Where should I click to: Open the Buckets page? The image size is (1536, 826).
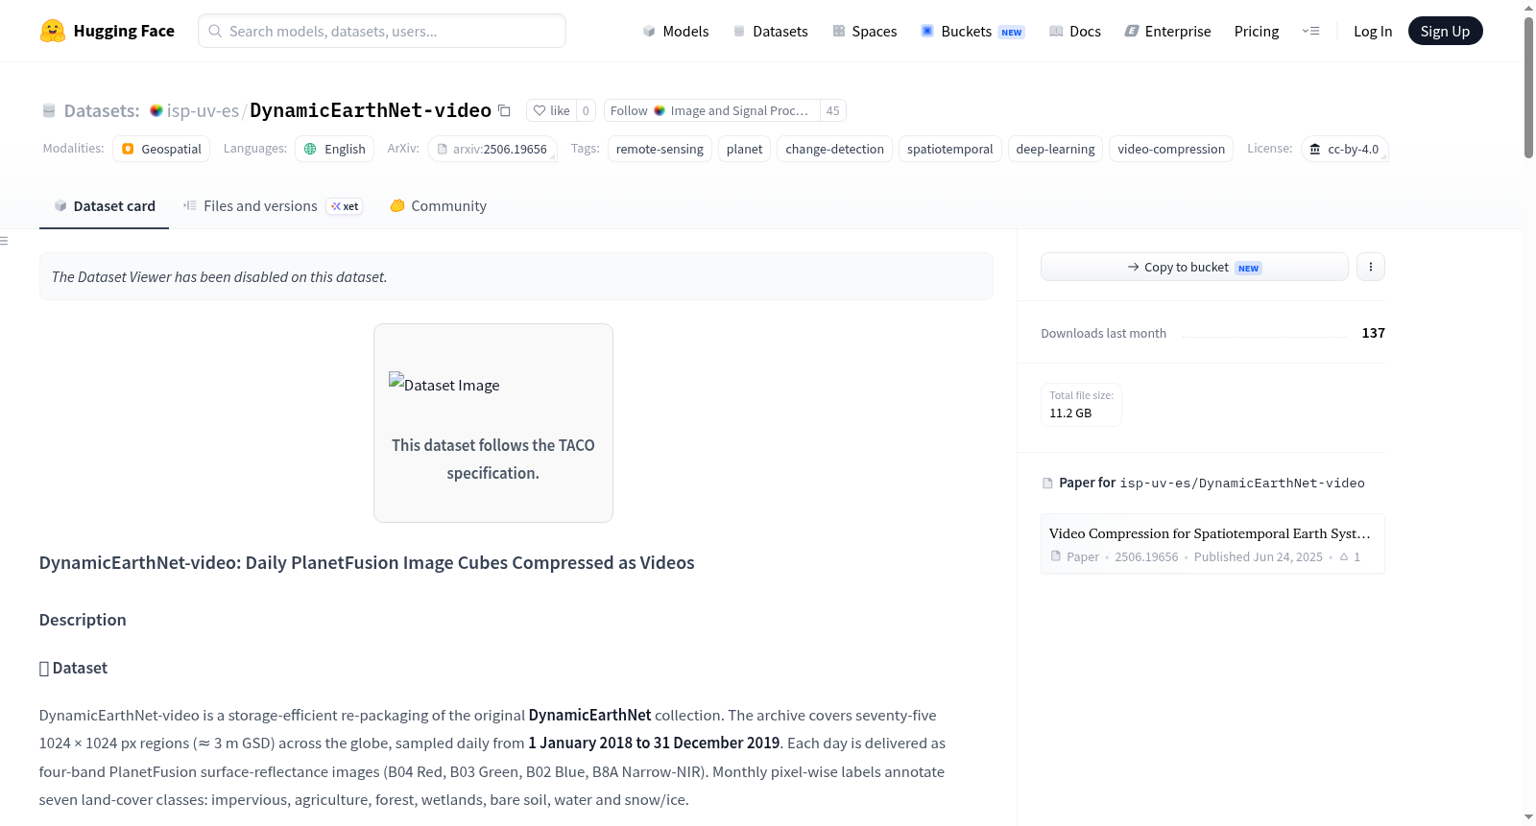point(972,31)
